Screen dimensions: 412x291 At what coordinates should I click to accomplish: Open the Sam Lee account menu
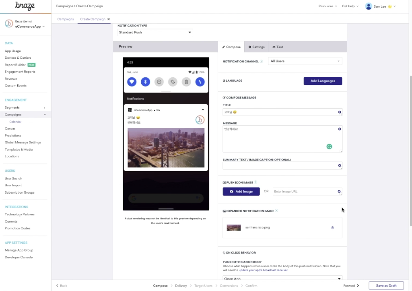[381, 6]
